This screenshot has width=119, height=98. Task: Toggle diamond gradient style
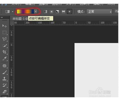pyautogui.click(x=69, y=11)
